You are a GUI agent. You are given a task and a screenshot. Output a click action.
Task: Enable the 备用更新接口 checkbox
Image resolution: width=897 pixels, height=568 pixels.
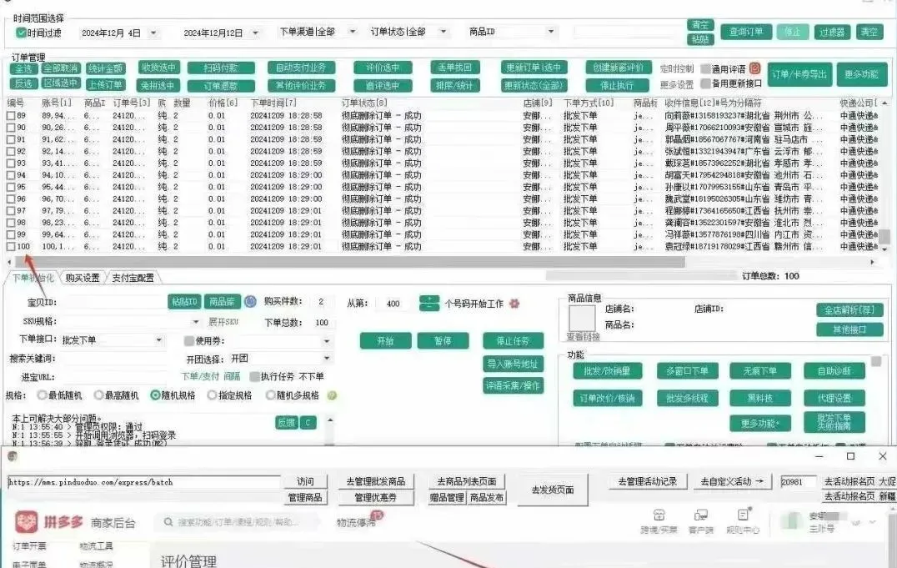(705, 83)
